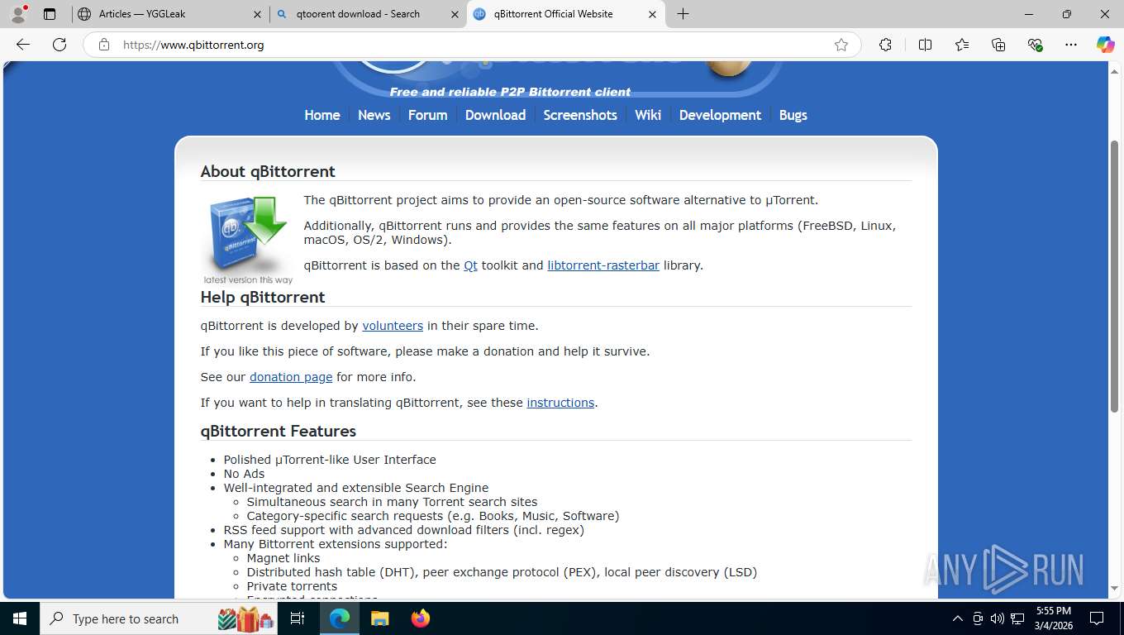Open the Windows Start menu
1124x635 pixels.
19,618
